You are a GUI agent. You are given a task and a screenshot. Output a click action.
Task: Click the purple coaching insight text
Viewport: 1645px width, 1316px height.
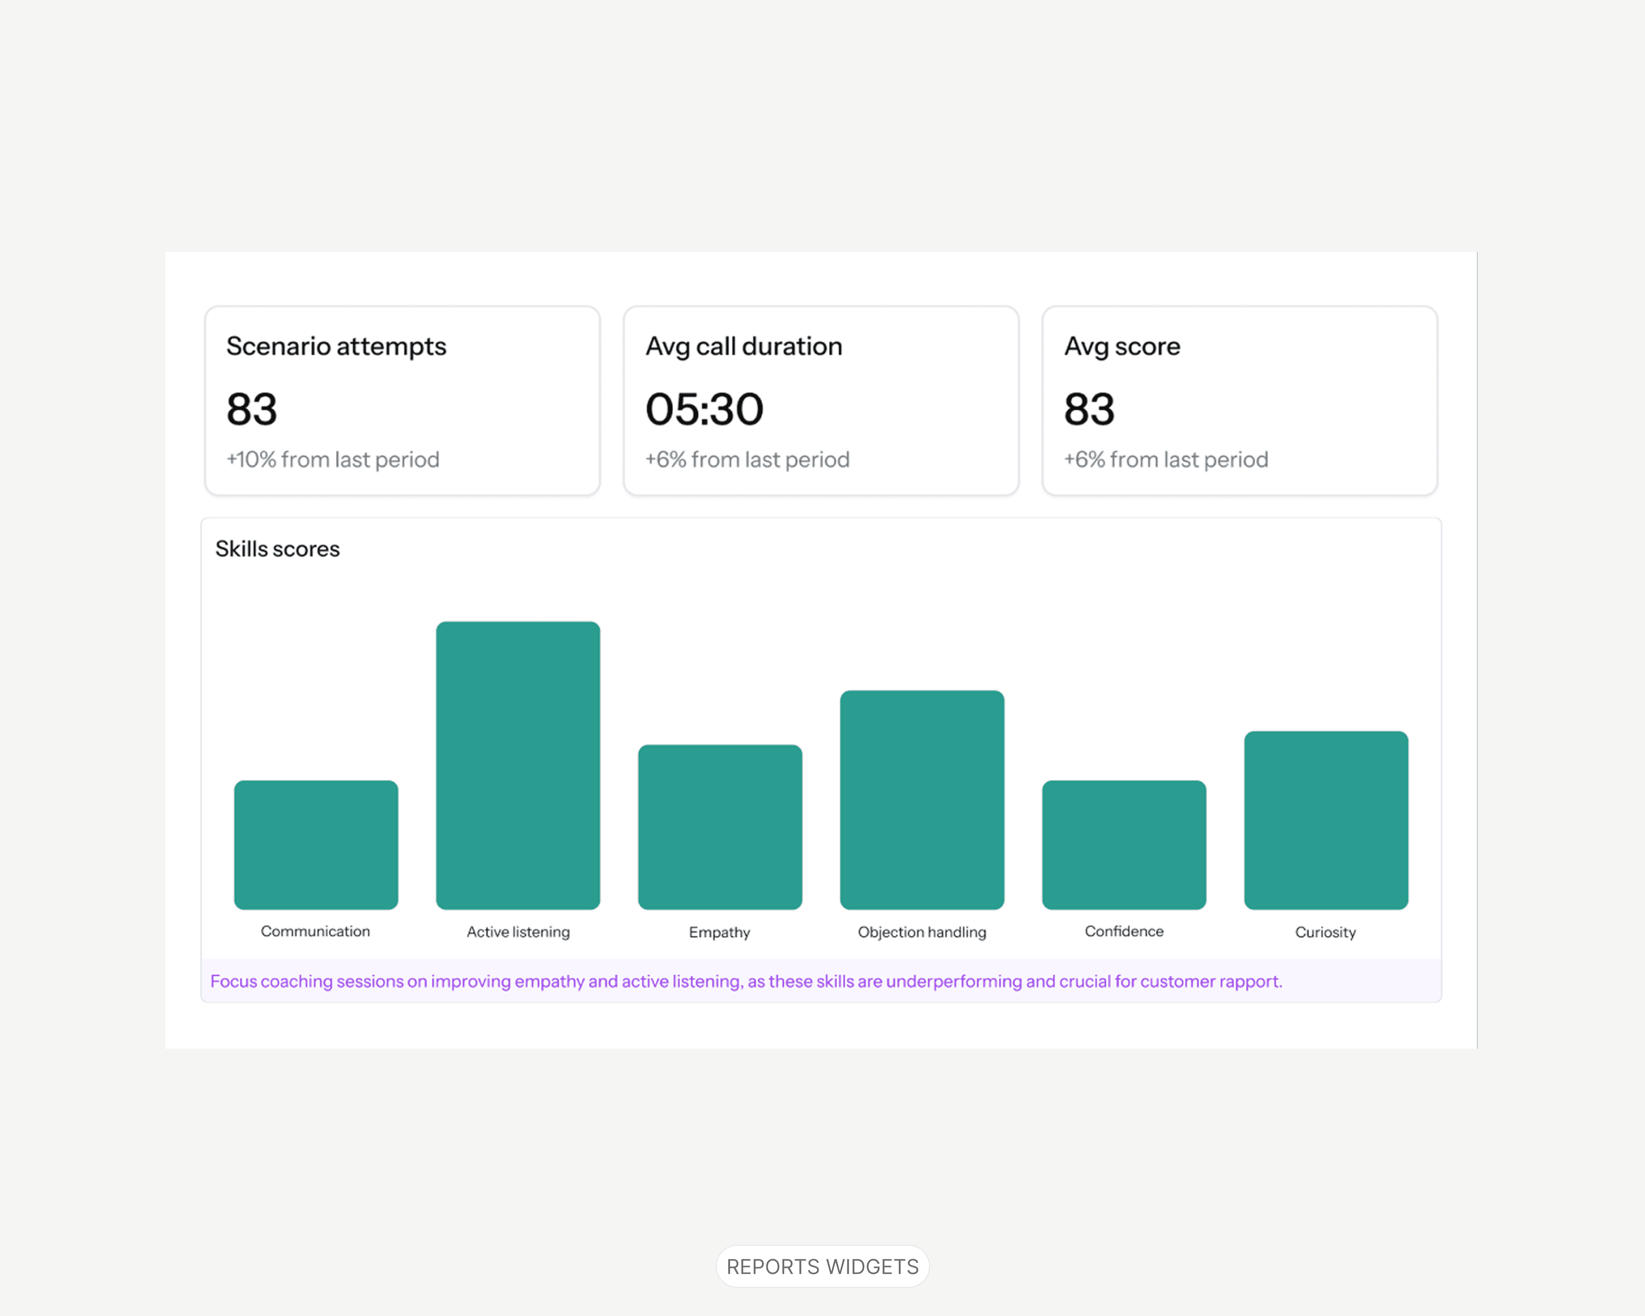tap(745, 981)
